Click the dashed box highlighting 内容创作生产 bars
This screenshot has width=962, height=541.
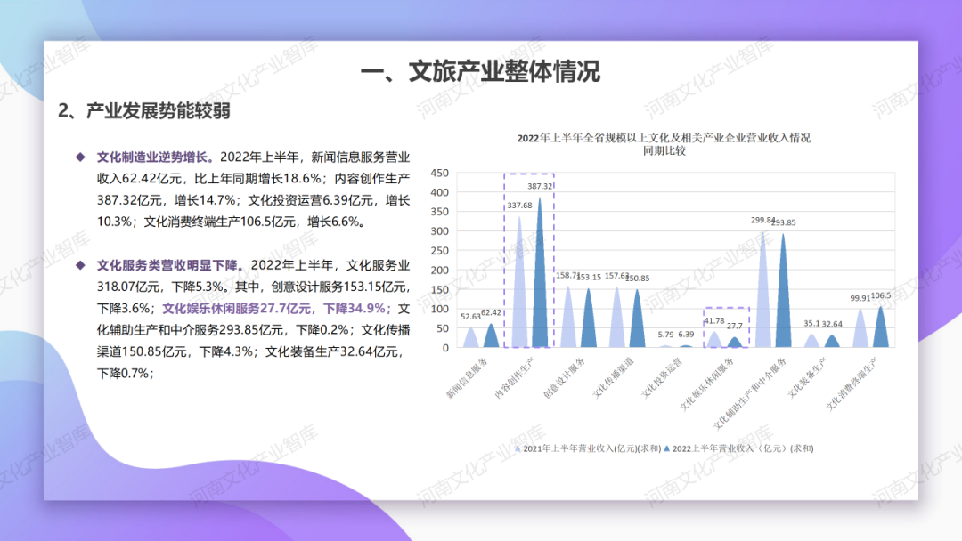tap(529, 258)
